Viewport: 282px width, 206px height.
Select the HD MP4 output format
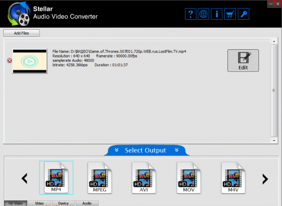coord(56,178)
